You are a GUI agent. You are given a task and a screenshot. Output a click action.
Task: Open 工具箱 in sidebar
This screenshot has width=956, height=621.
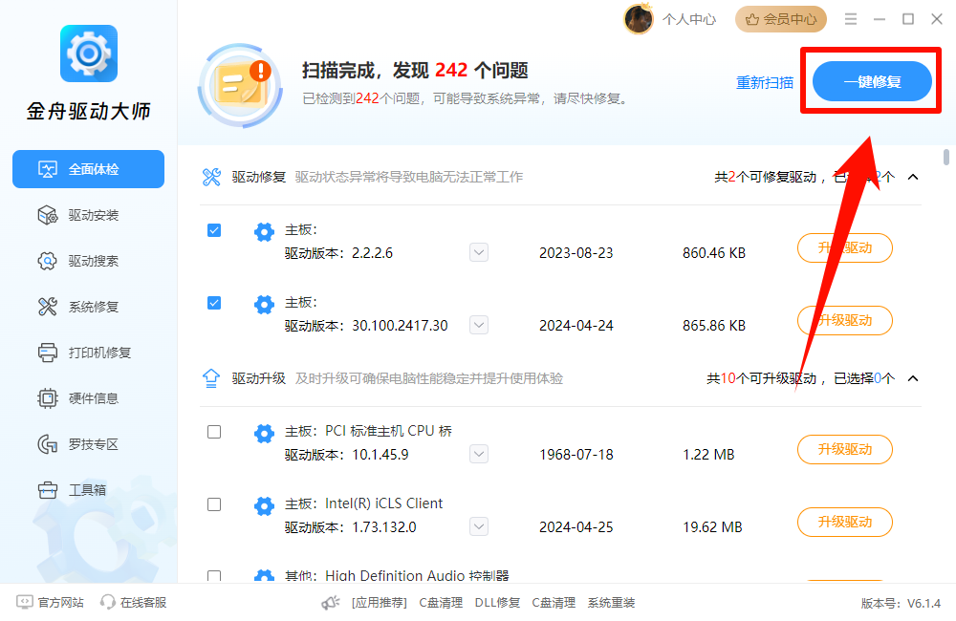click(88, 490)
